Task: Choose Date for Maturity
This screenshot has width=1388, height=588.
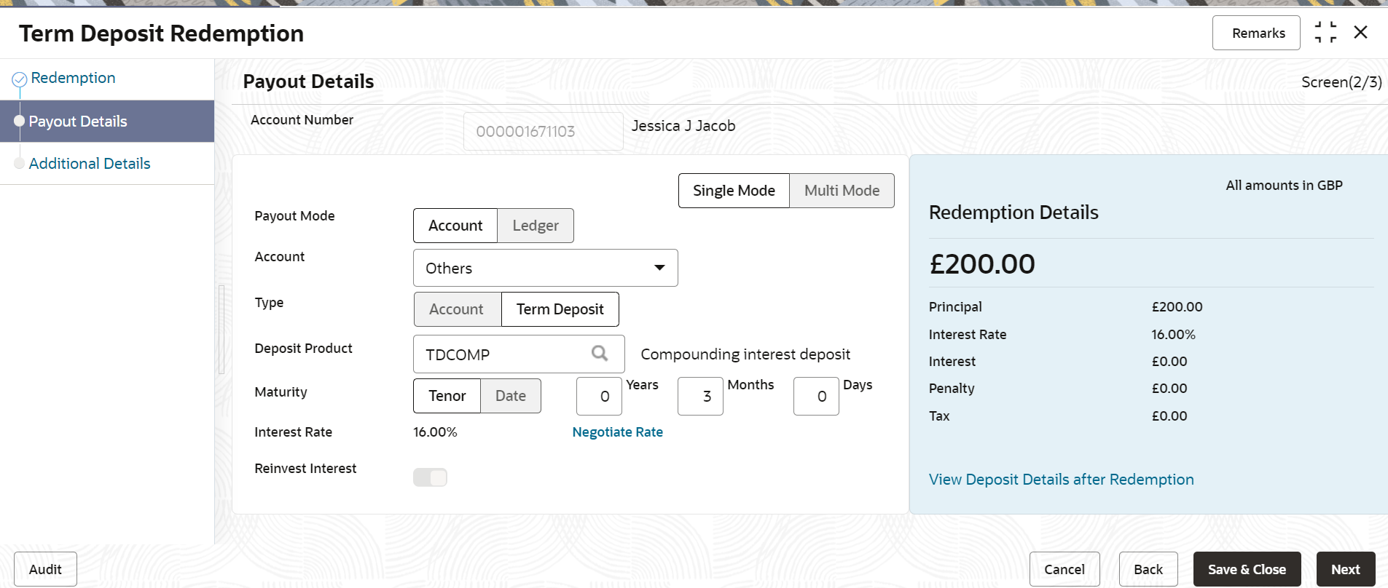Action: coord(511,396)
